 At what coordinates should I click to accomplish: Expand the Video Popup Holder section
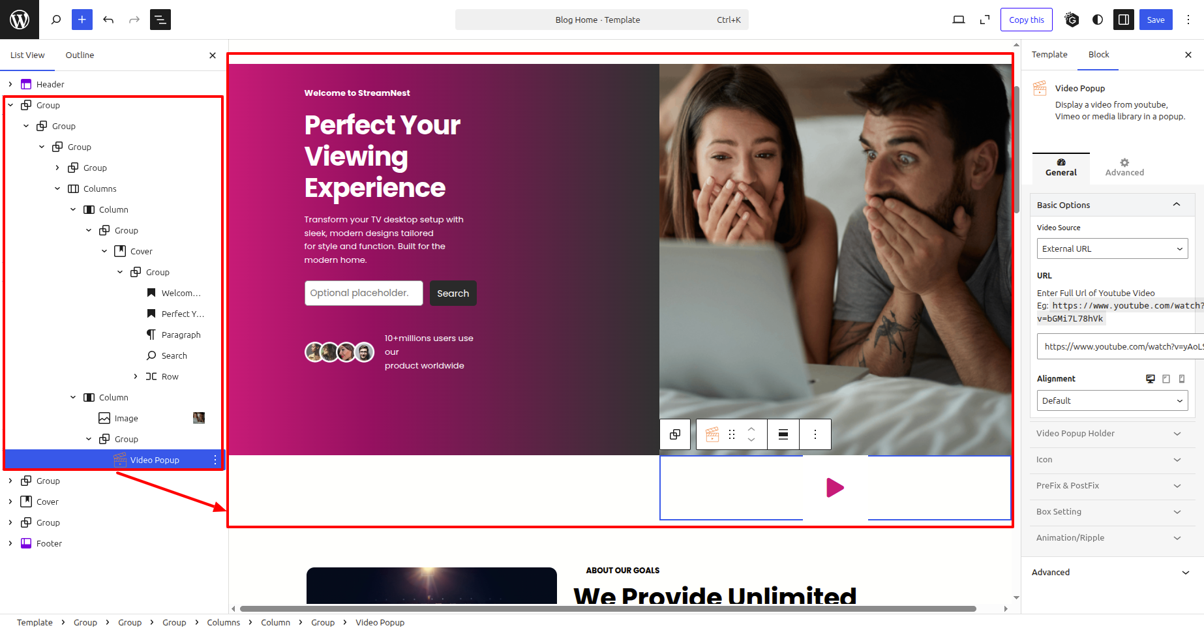1113,434
